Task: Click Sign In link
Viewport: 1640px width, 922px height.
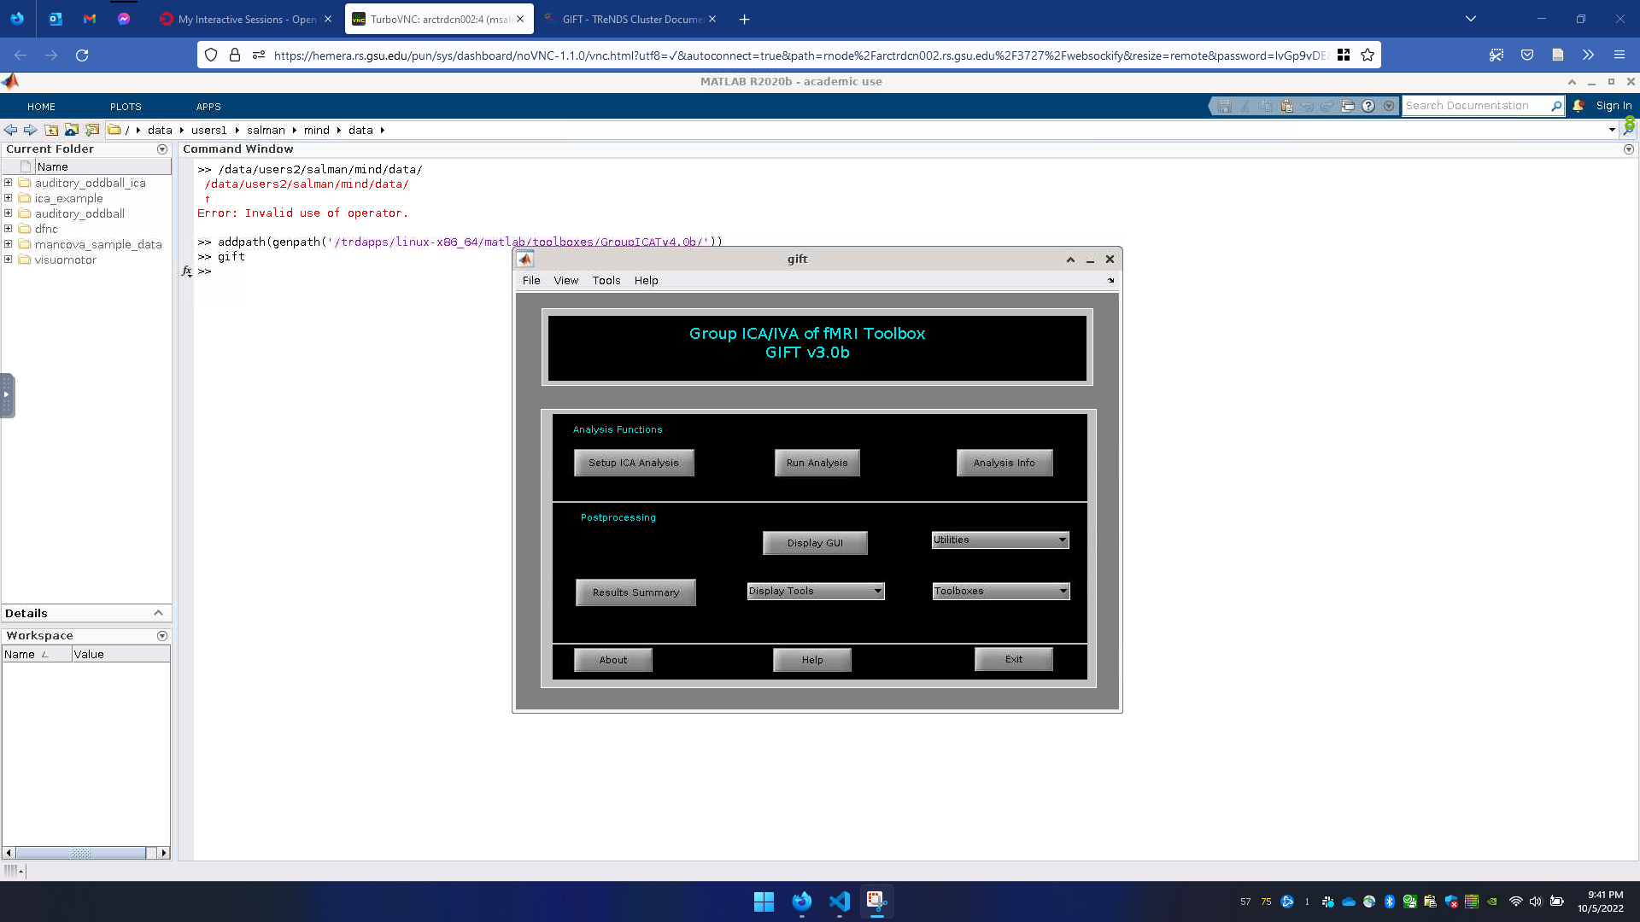Action: click(1614, 106)
